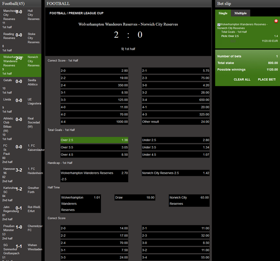Open Athletic Club Bilbao (W) match
Image resolution: width=280 pixels, height=261 pixels.
21,128
